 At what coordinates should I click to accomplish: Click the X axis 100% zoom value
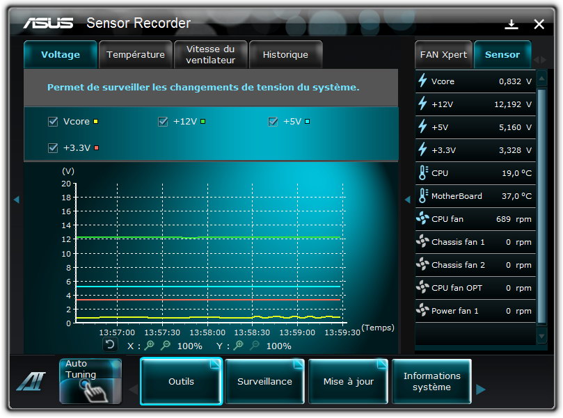pyautogui.click(x=189, y=346)
